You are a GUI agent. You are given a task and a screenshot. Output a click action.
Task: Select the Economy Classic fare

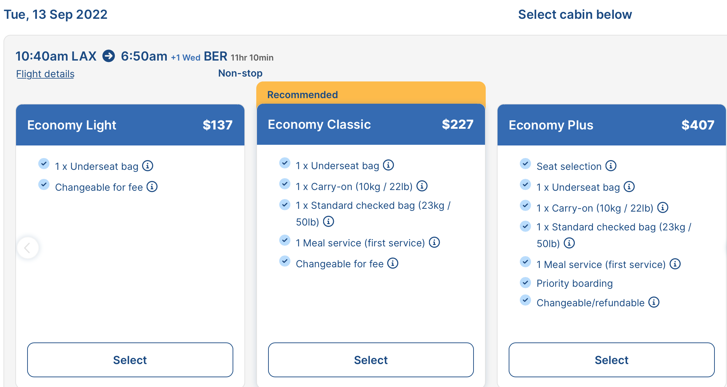[371, 360]
